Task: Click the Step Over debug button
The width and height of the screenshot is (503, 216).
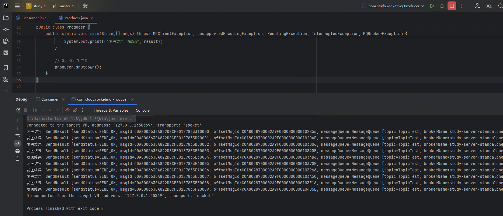Action: tap(43, 110)
